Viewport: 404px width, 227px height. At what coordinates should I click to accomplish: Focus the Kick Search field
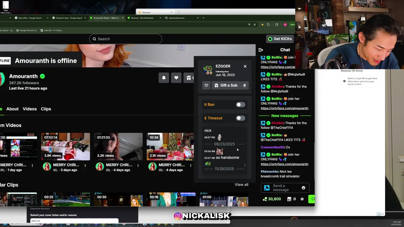126,39
